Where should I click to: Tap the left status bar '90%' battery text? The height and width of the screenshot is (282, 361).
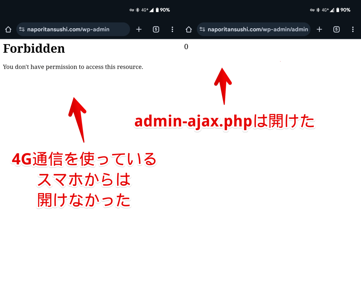point(165,10)
